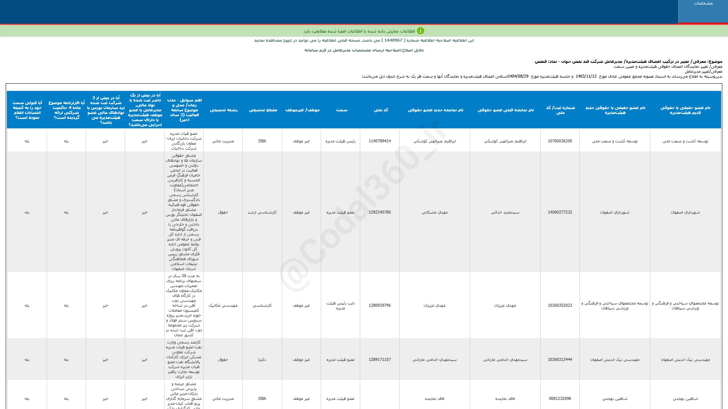Click نایب رئیس هیئت مدیره position cell
This screenshot has width=728, height=409.
pyautogui.click(x=340, y=306)
